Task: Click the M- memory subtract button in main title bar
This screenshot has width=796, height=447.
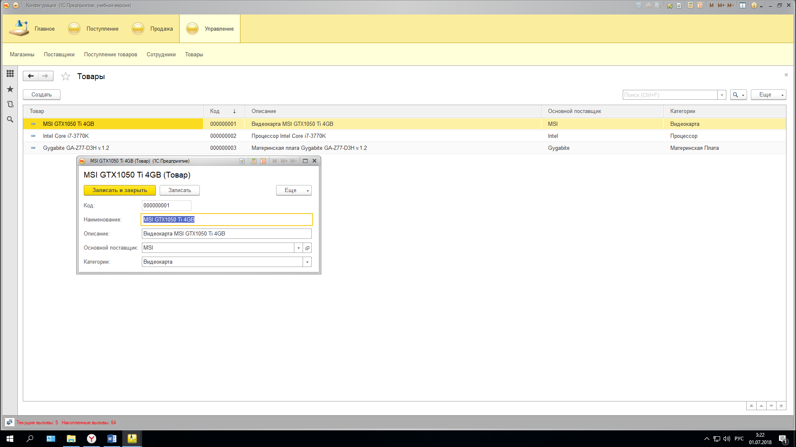Action: pos(730,5)
